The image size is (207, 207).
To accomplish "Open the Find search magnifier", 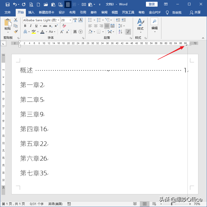I will [154, 21].
